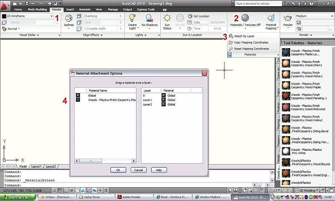Close the Material Attachment Options dialog
Viewport: 335px width, 201px height.
(204, 73)
